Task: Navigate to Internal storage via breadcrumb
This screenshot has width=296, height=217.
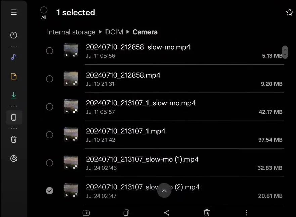Action: pyautogui.click(x=71, y=32)
